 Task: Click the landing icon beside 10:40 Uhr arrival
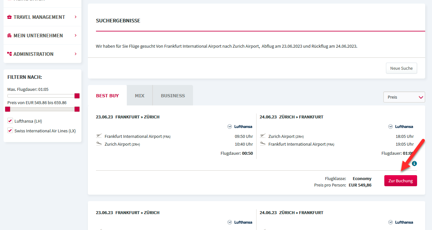point(99,144)
